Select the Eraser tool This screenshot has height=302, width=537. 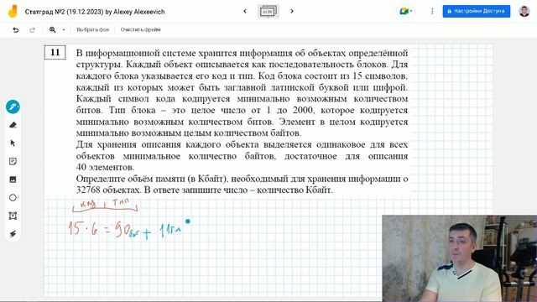13,125
